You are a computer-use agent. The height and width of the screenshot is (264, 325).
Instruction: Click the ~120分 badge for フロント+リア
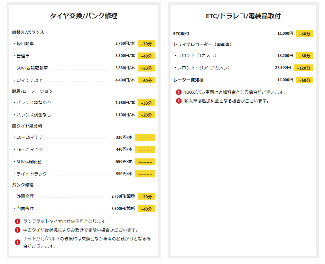[x=303, y=68]
